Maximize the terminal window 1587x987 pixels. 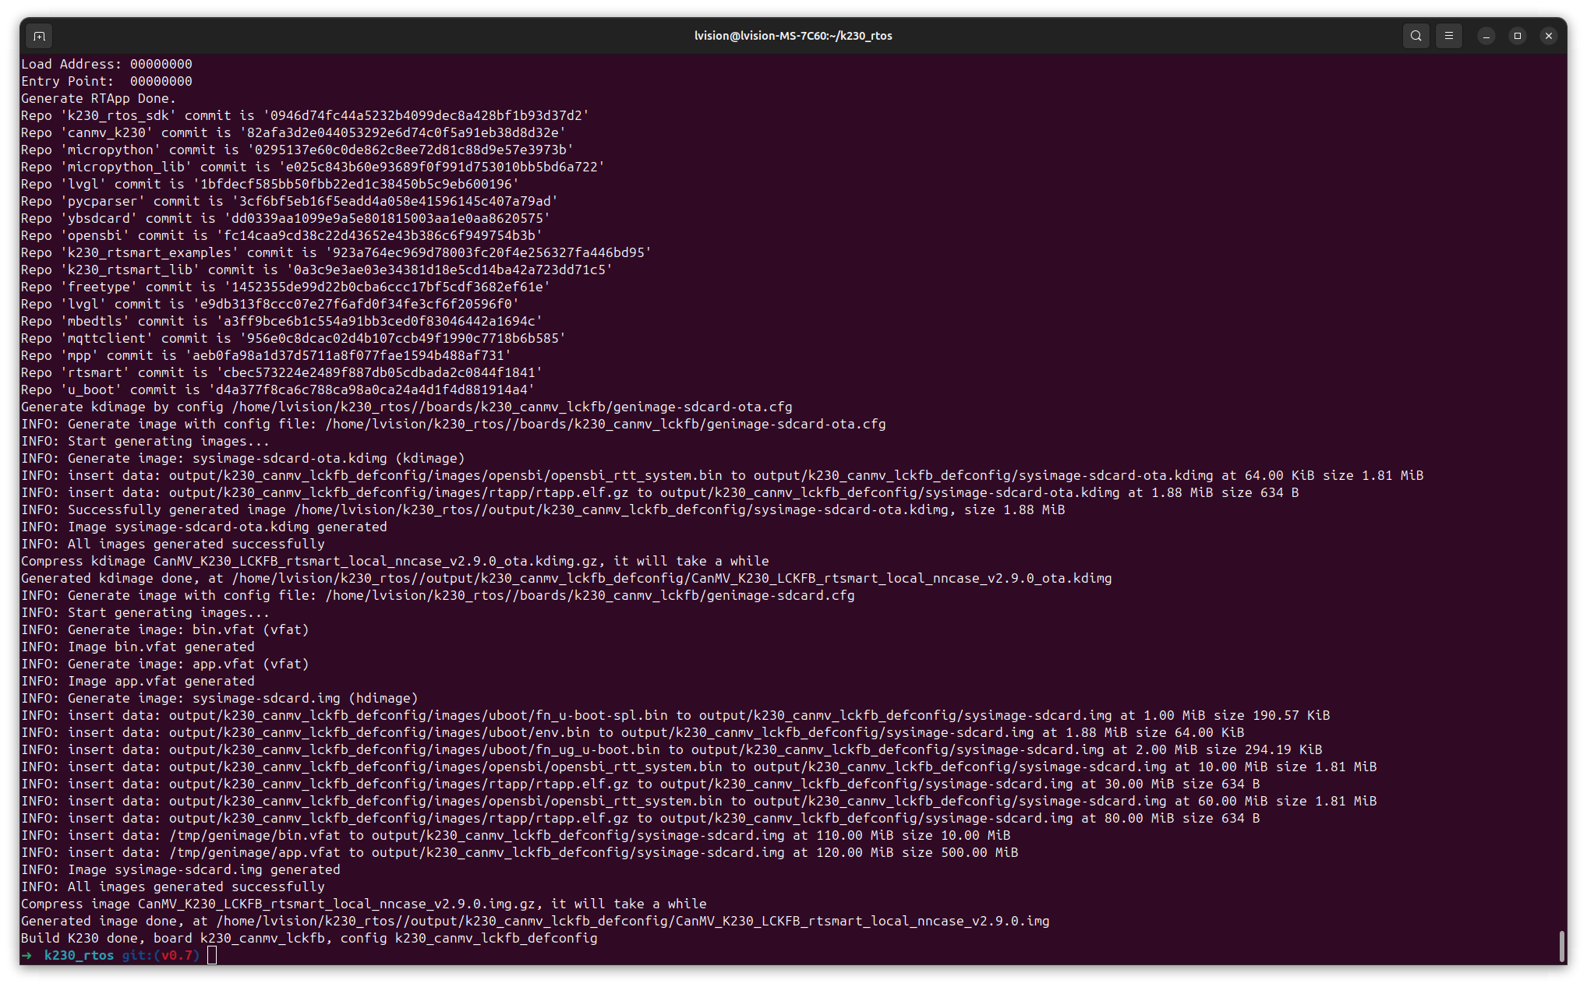click(1517, 36)
